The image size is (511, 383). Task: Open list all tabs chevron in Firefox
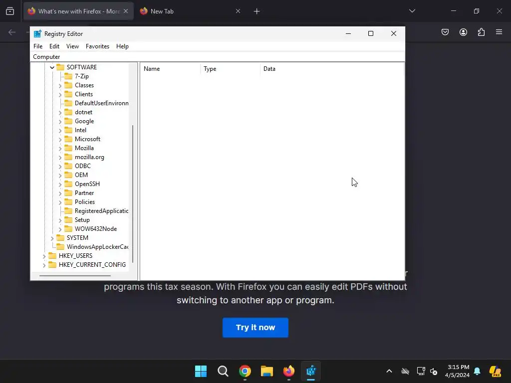(412, 11)
